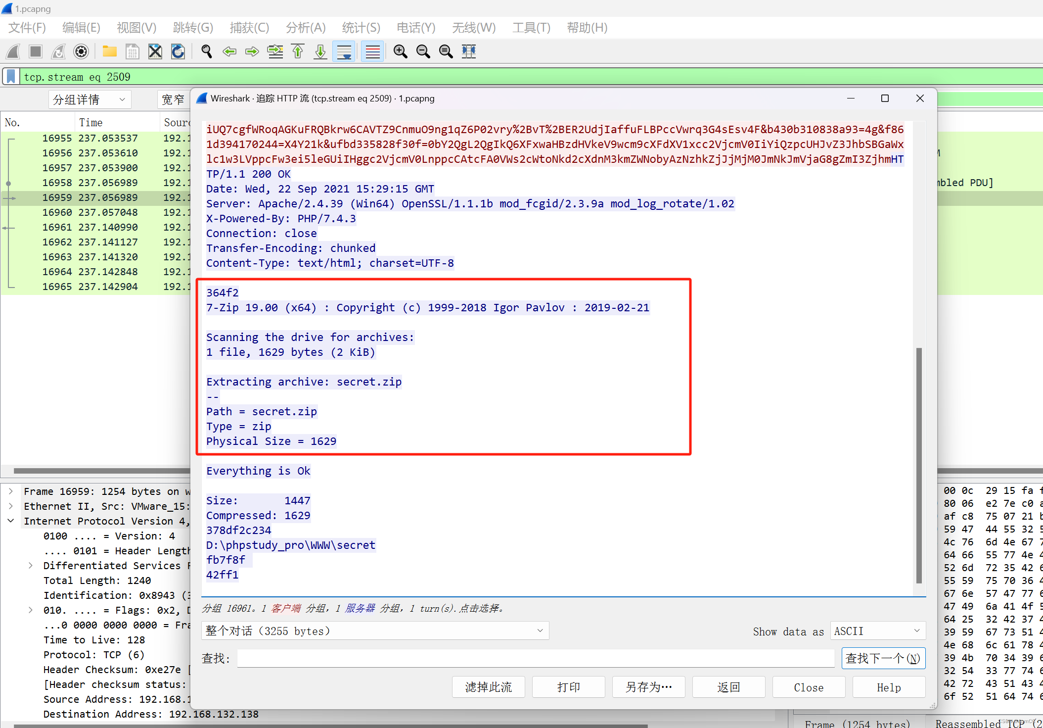The image size is (1043, 728).
Task: Click the 查找下一个(N) button
Action: (883, 658)
